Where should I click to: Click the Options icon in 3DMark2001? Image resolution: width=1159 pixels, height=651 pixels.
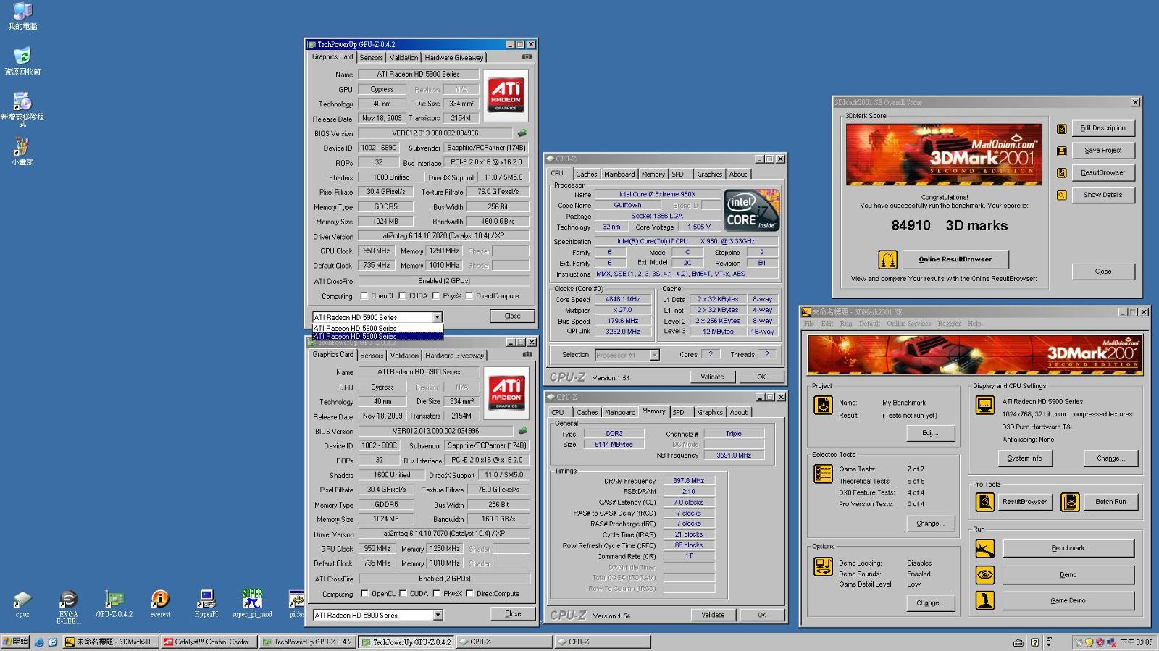point(823,566)
